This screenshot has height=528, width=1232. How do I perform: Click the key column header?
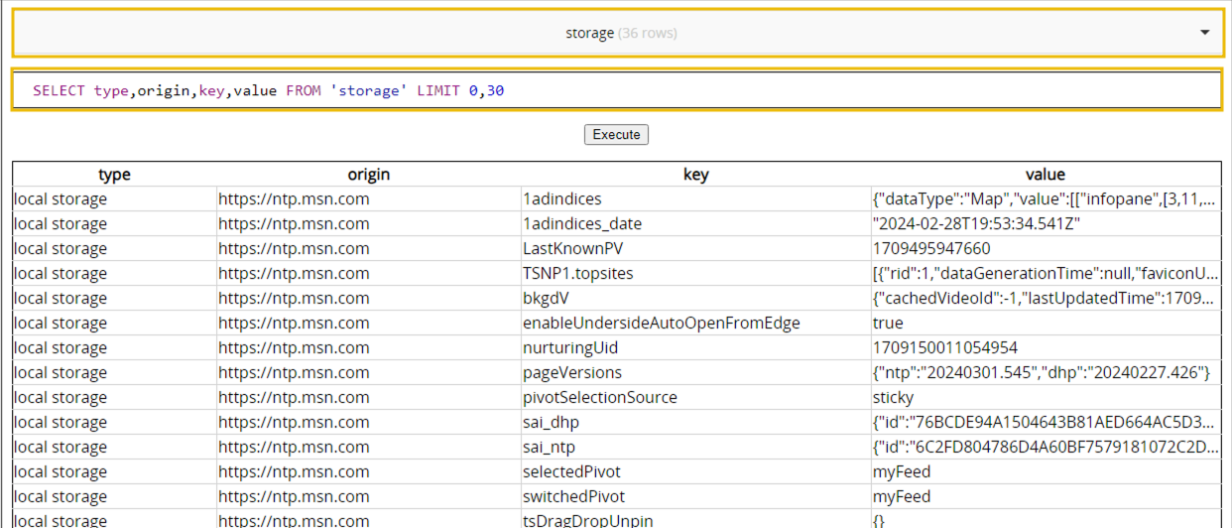[x=695, y=175]
